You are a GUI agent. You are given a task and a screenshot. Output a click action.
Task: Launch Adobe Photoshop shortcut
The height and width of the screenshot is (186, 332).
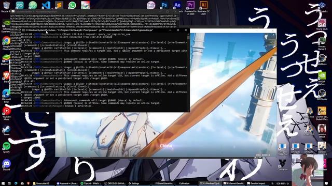tap(164, 5)
